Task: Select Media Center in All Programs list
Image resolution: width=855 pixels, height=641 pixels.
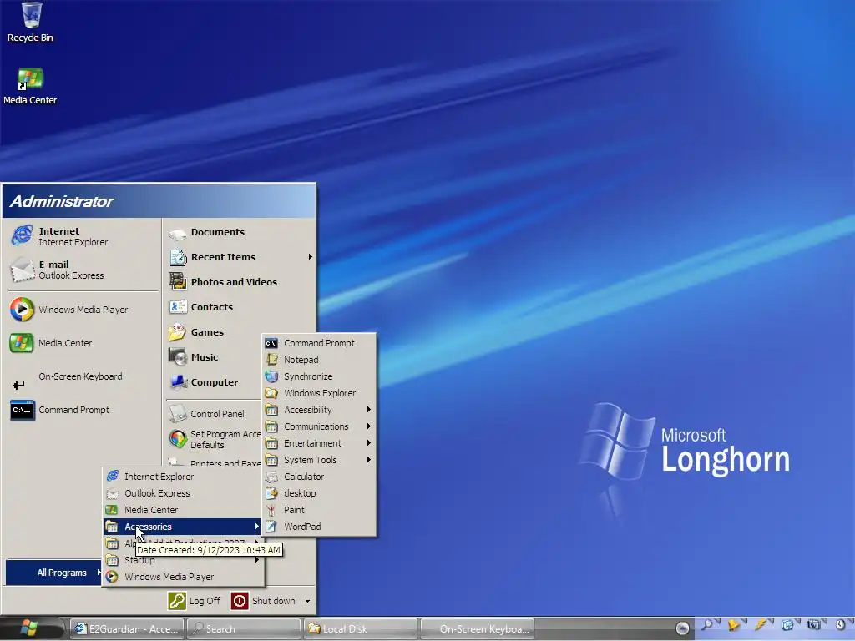Action: pyautogui.click(x=182, y=510)
